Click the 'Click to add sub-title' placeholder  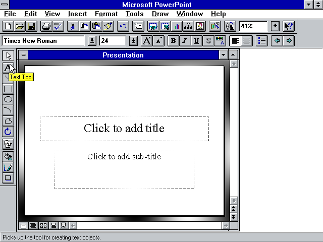pyautogui.click(x=124, y=170)
